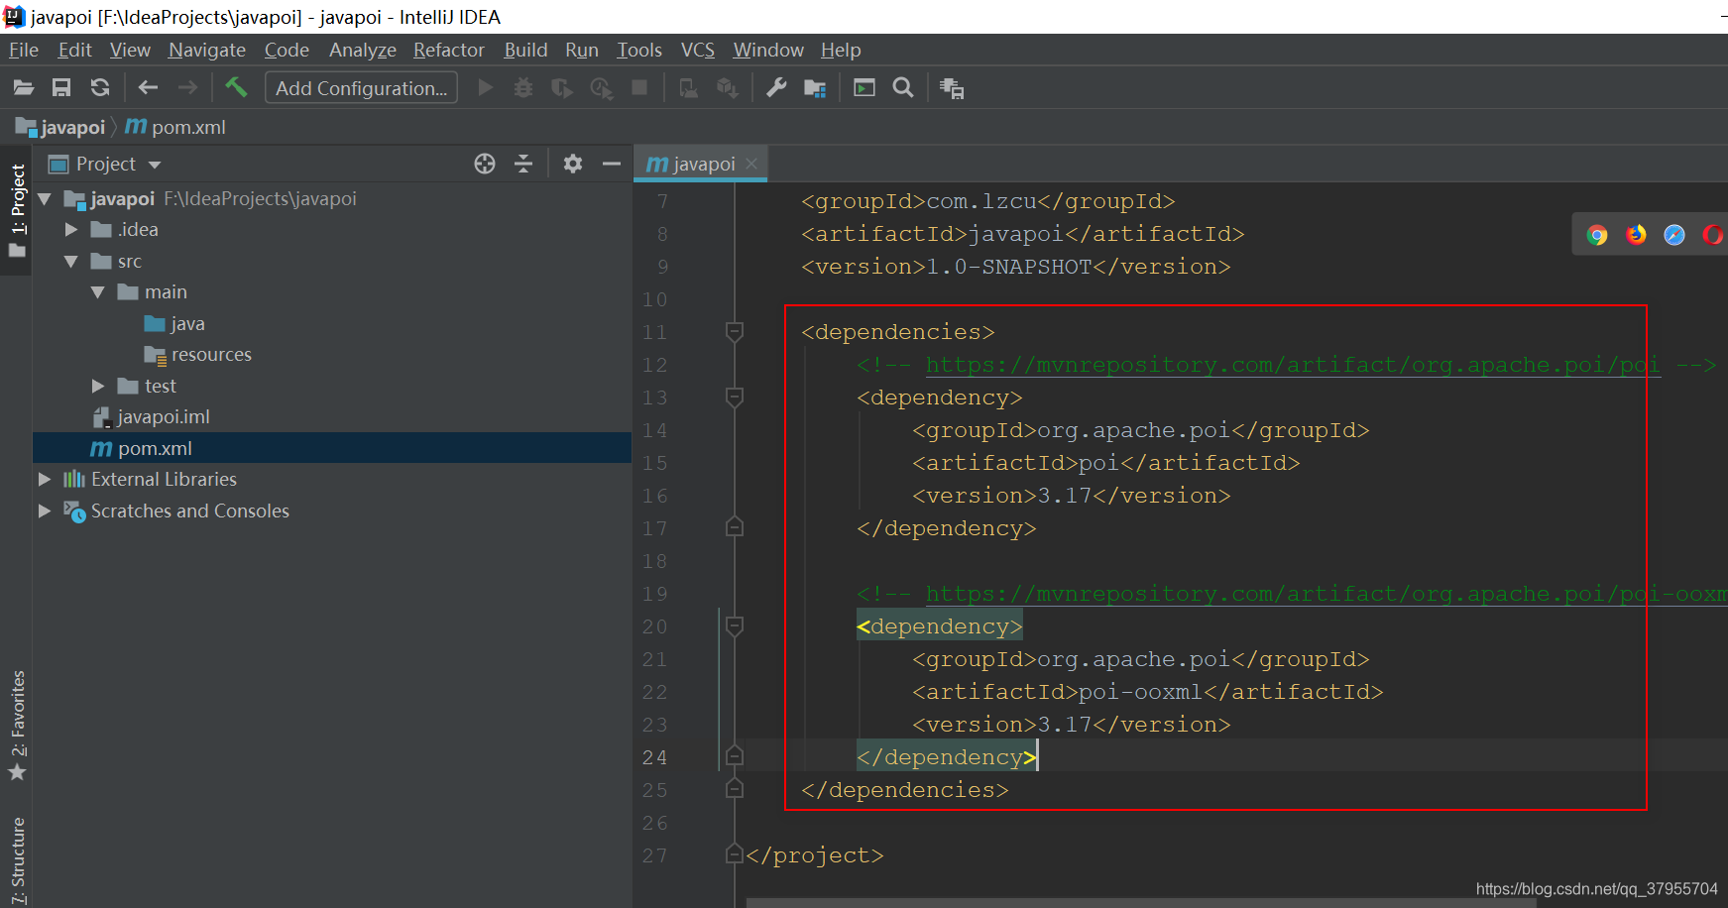This screenshot has width=1728, height=908.
Task: Select the java source folder
Action: point(187,324)
